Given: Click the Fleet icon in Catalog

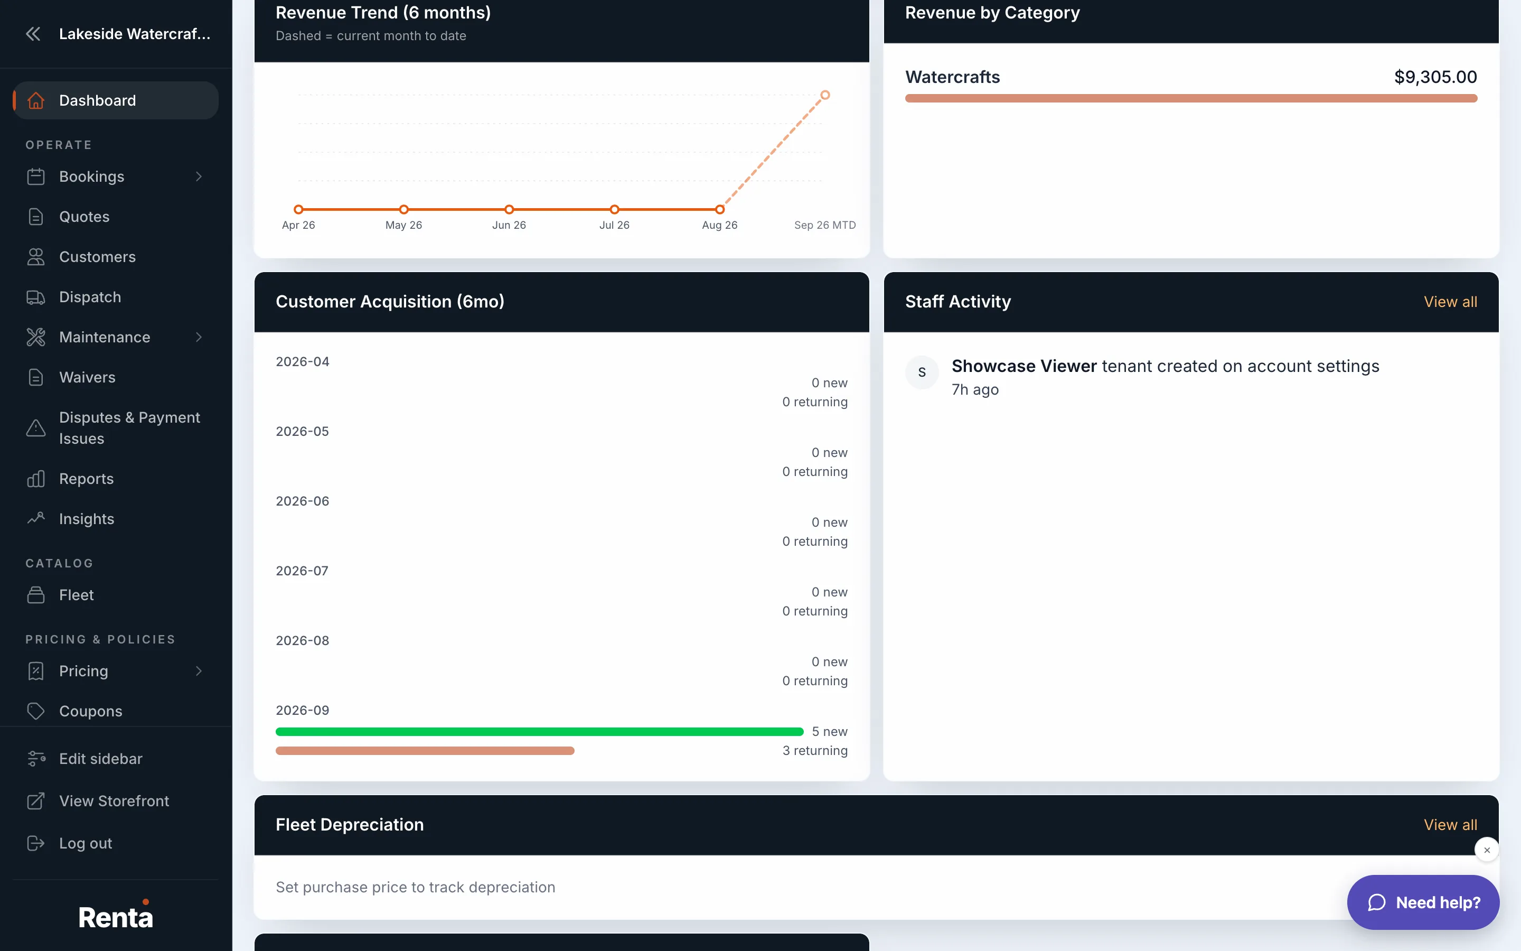Looking at the screenshot, I should tap(36, 595).
